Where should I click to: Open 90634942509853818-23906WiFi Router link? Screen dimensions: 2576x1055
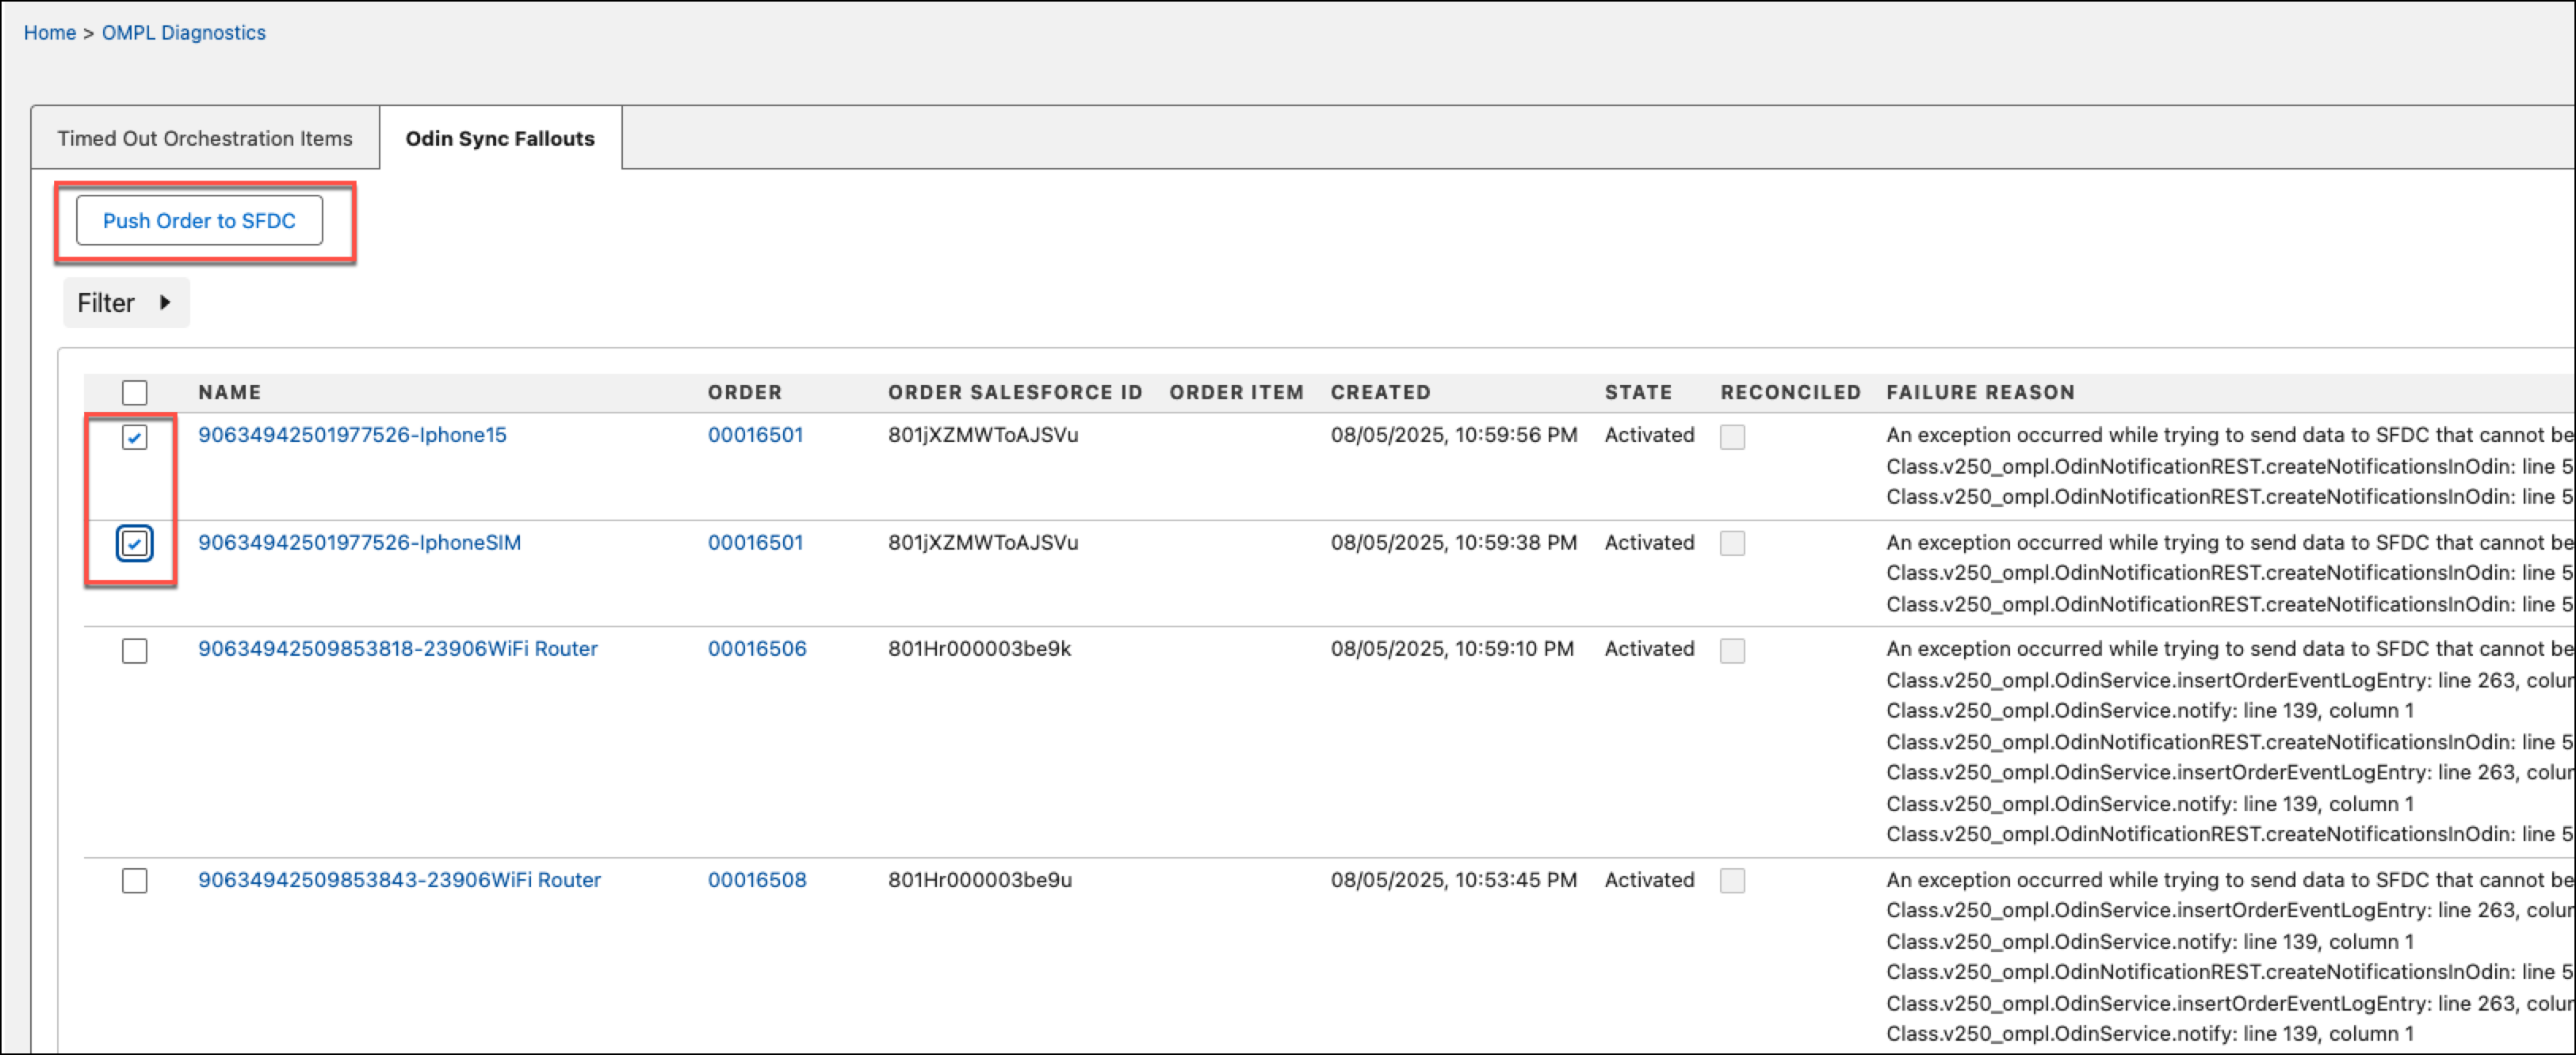(398, 649)
